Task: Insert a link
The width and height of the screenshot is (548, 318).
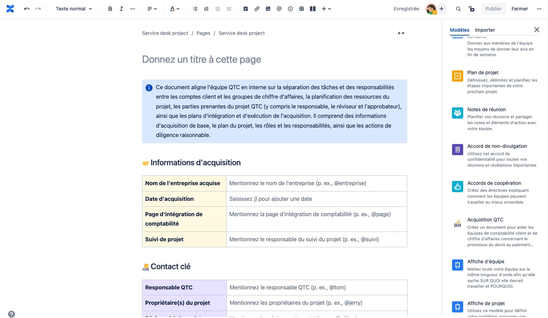Action: (257, 9)
